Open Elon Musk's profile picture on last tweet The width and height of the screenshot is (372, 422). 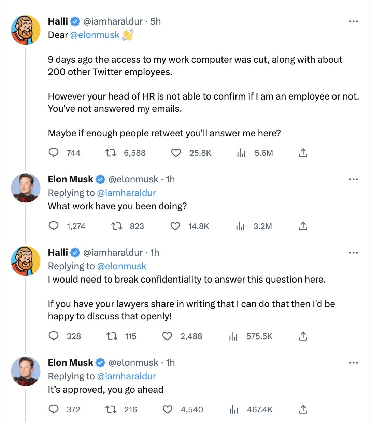pyautogui.click(x=26, y=371)
